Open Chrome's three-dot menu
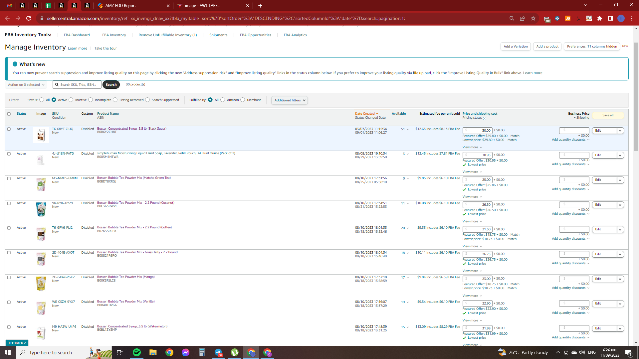The image size is (639, 359). 632,18
